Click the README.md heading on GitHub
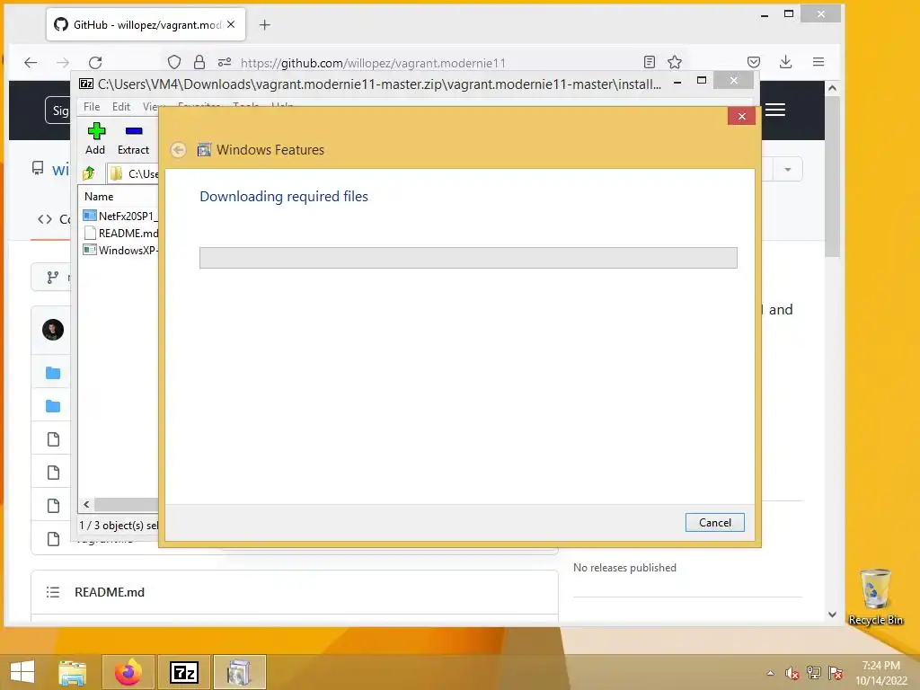The width and height of the screenshot is (920, 690). [x=110, y=592]
